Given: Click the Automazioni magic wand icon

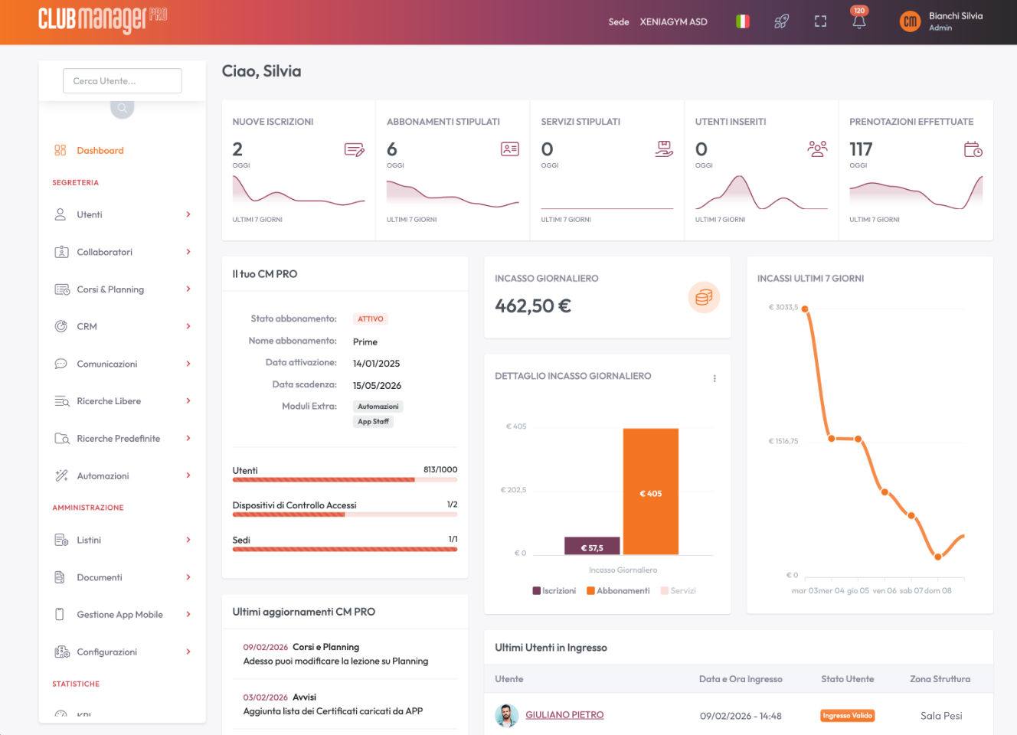Looking at the screenshot, I should pyautogui.click(x=61, y=475).
